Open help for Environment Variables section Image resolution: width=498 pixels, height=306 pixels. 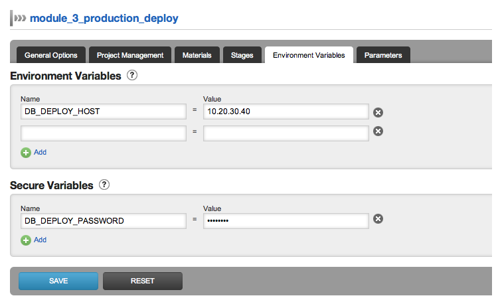(132, 76)
